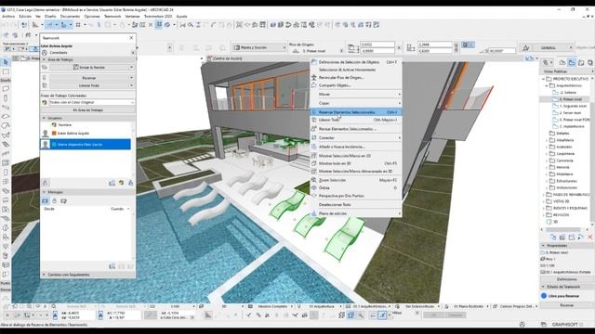
Task: Close the Teamwork palette
Action: click(x=131, y=38)
